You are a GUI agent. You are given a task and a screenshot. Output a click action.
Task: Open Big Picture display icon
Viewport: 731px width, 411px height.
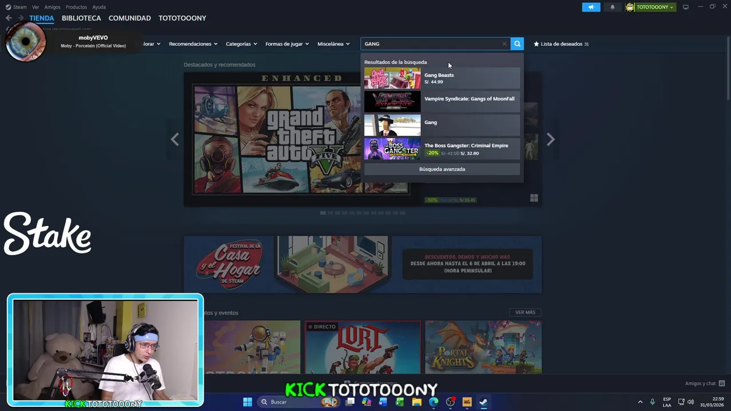685,7
